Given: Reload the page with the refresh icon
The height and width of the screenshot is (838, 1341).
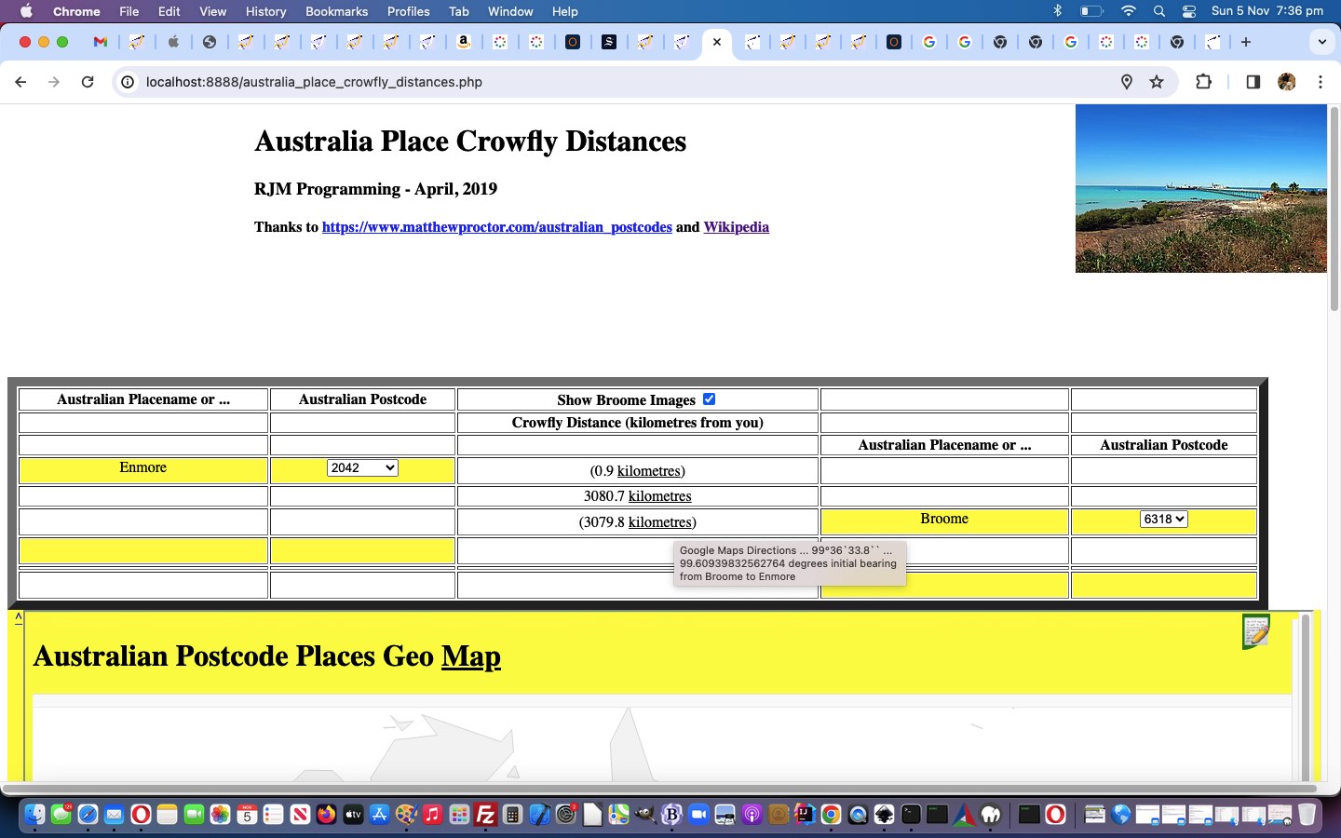Looking at the screenshot, I should click(88, 82).
